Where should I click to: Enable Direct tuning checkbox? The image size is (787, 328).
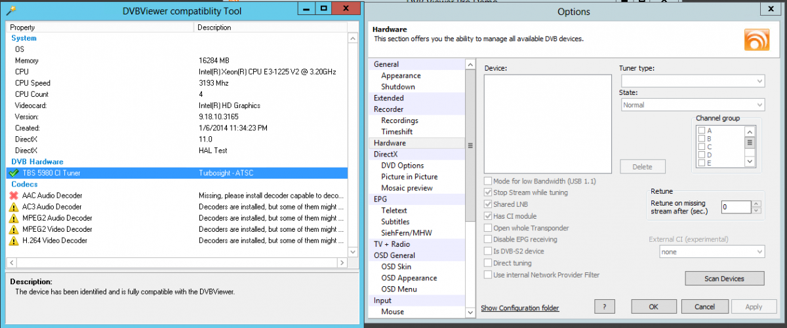tap(487, 263)
